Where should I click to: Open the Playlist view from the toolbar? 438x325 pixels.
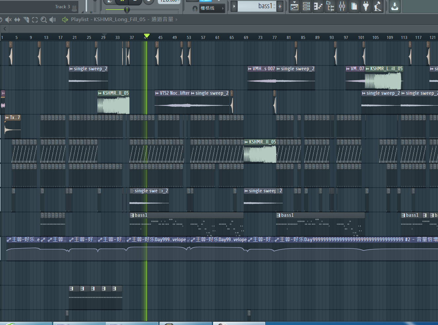click(x=294, y=6)
